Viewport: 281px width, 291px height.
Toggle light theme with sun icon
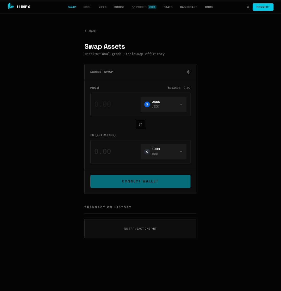pos(248,7)
